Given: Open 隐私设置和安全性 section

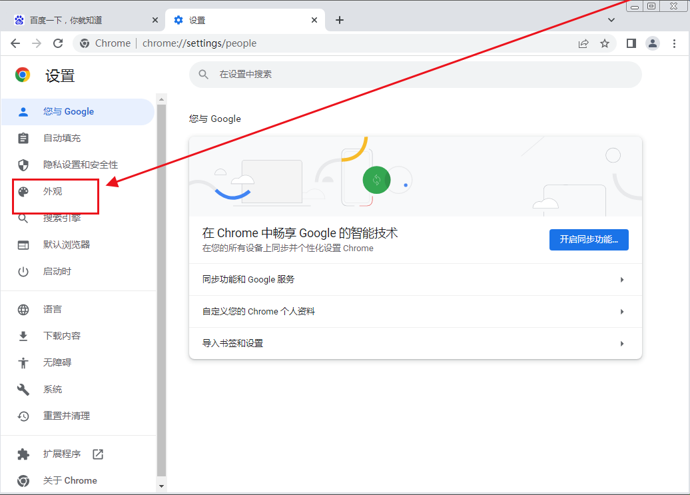Looking at the screenshot, I should [78, 165].
